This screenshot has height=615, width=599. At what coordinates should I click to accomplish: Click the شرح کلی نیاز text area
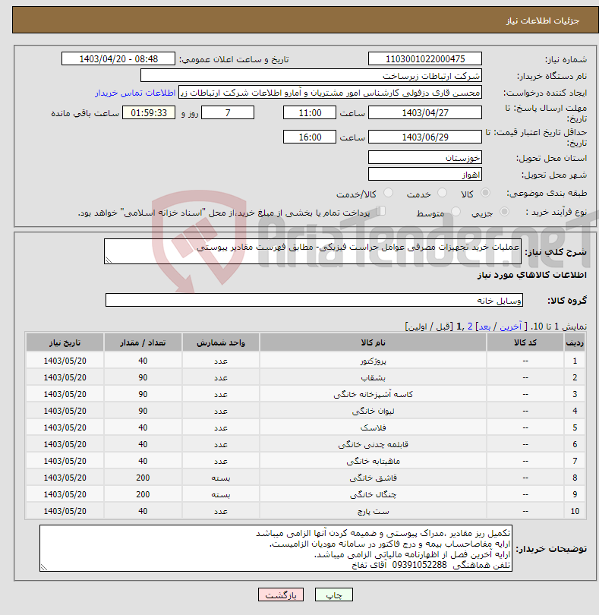[x=313, y=251]
